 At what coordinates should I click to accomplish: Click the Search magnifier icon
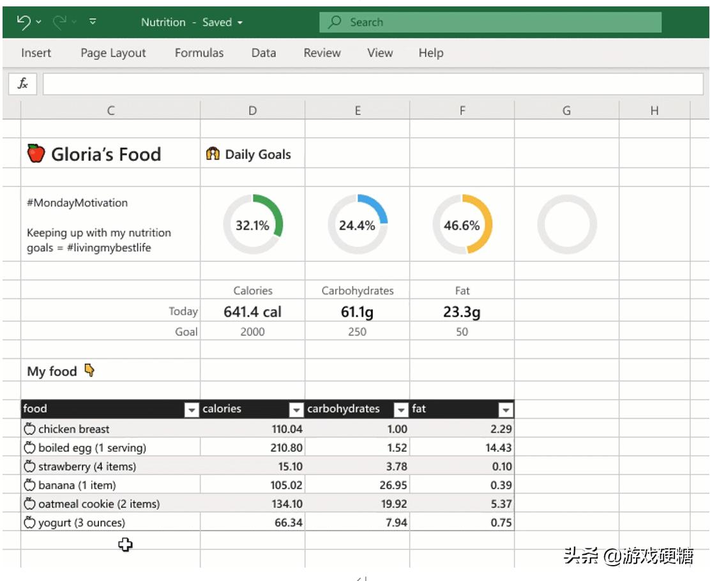tap(335, 22)
